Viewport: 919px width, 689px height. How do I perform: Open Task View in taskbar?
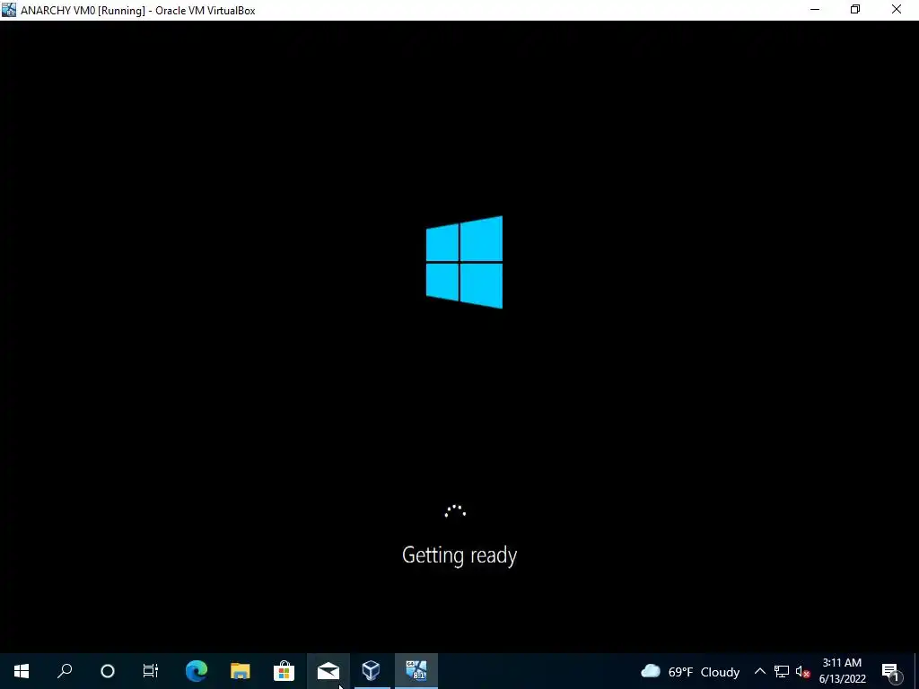151,671
